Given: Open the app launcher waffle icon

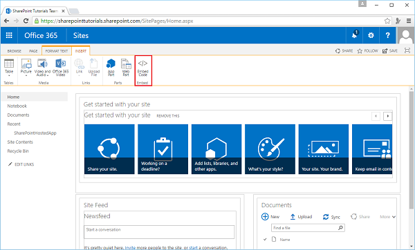Looking at the screenshot, I should (9, 35).
